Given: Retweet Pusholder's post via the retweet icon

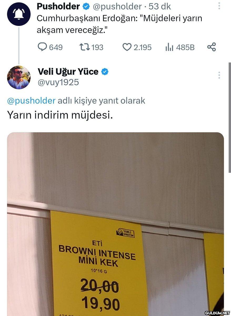Looking at the screenshot, I should [85, 47].
